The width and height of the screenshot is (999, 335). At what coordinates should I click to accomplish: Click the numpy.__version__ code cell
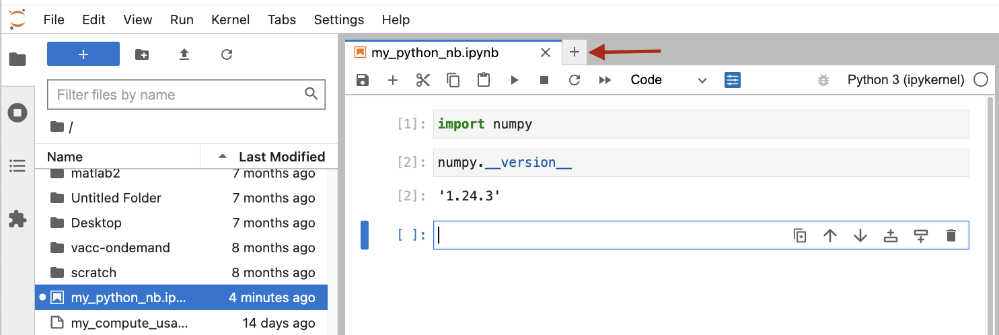click(701, 163)
